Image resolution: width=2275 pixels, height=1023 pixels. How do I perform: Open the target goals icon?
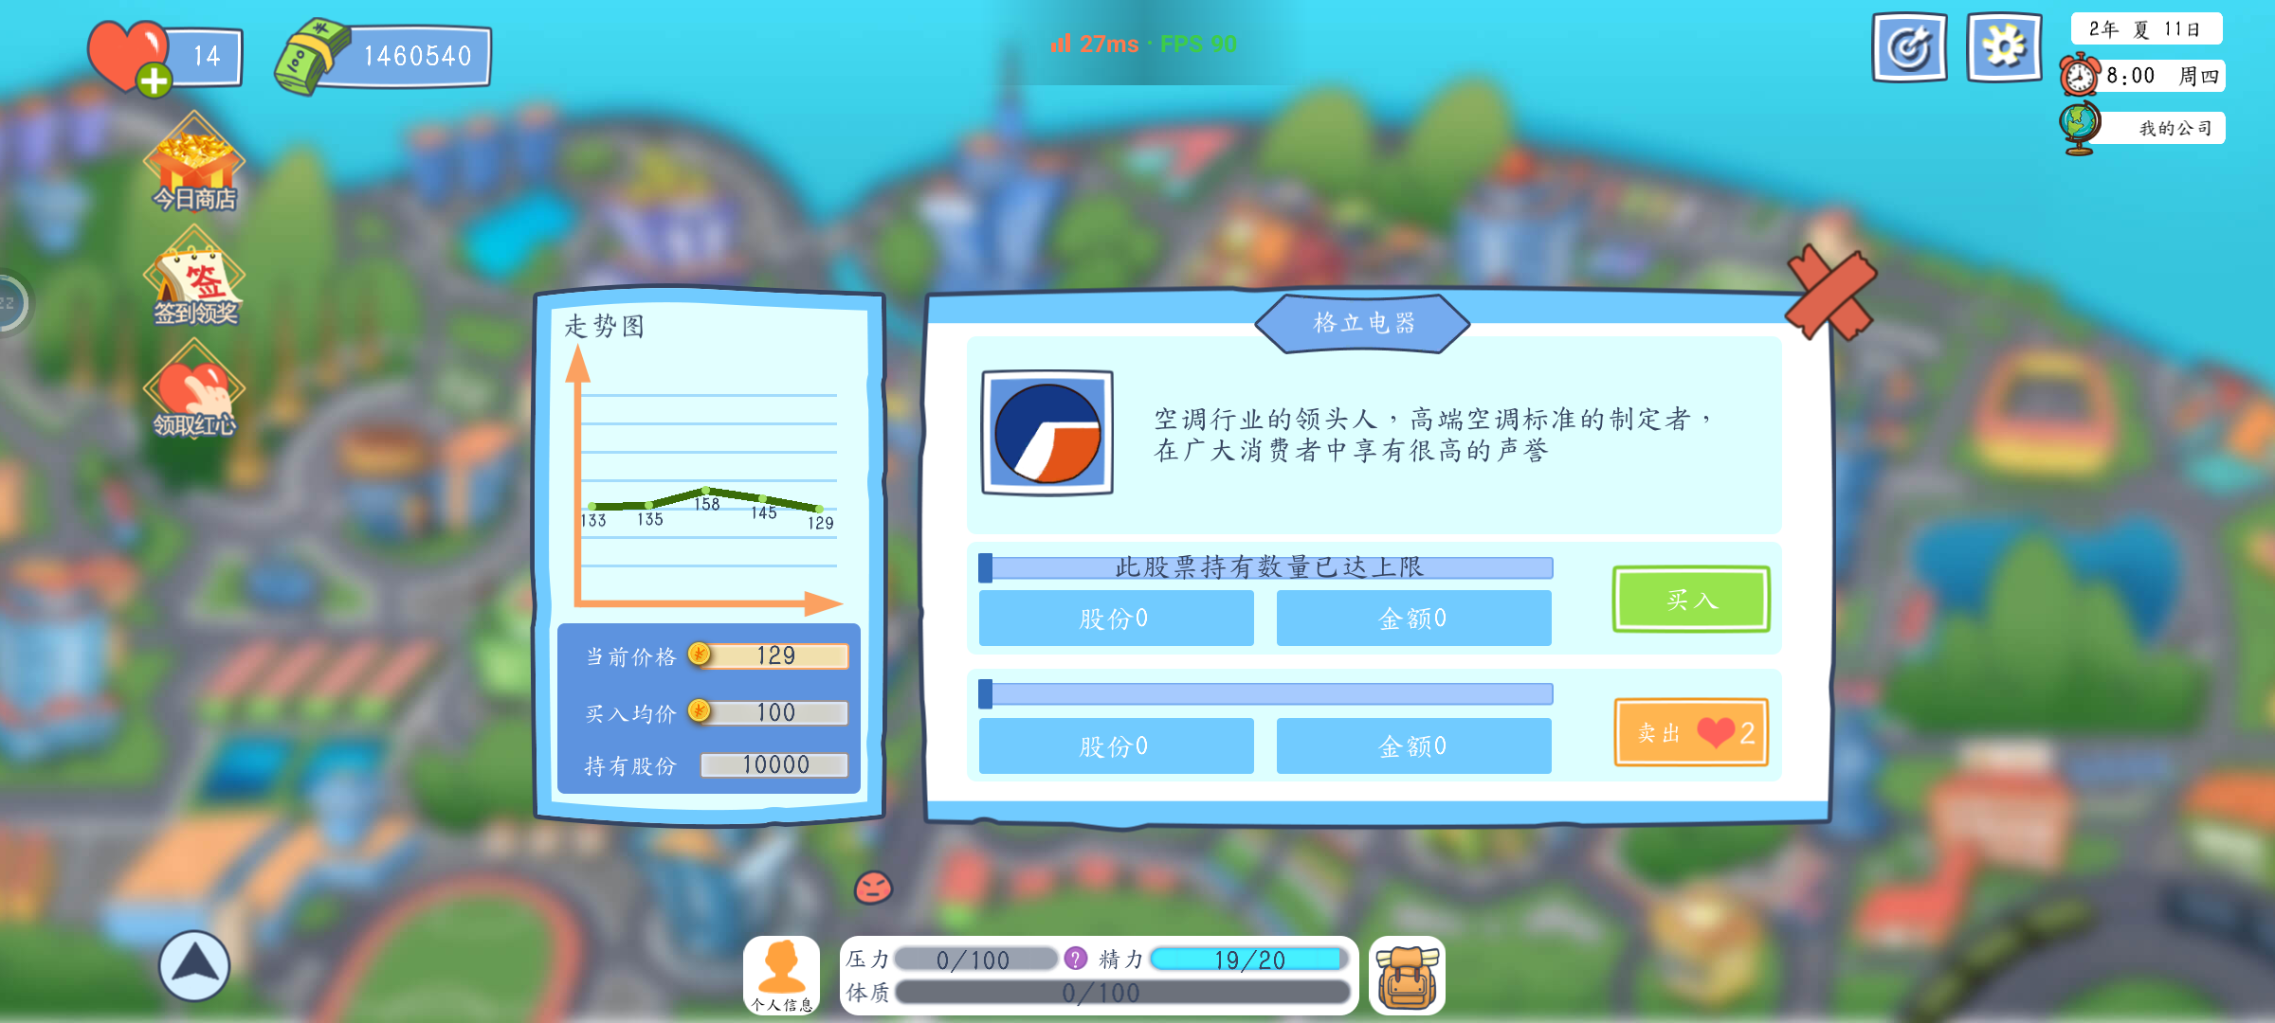[1909, 47]
